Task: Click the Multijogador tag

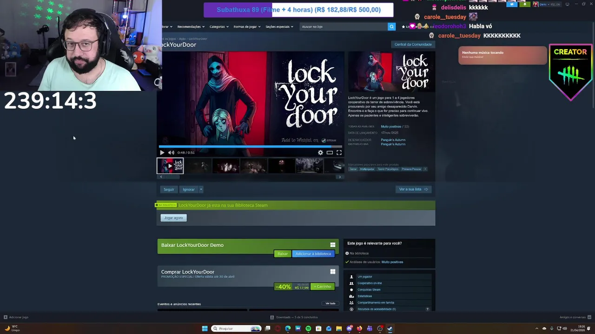Action: (367, 169)
